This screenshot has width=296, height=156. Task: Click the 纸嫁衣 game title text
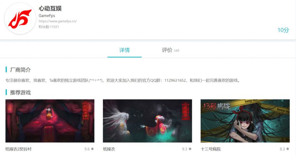(x=109, y=149)
